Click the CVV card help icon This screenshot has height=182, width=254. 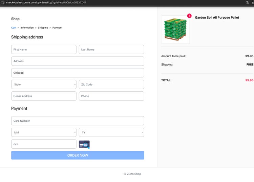pyautogui.click(x=84, y=144)
